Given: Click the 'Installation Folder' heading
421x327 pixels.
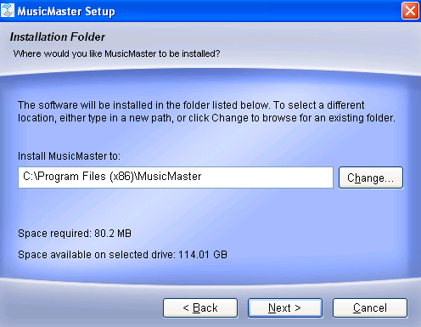Looking at the screenshot, I should (58, 37).
